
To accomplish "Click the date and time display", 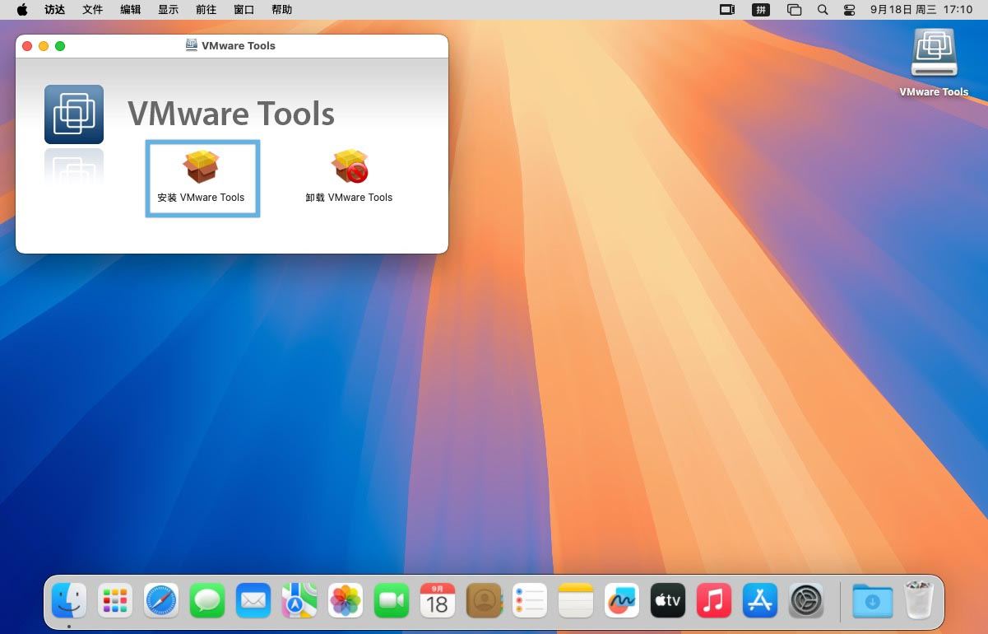I will (x=921, y=10).
